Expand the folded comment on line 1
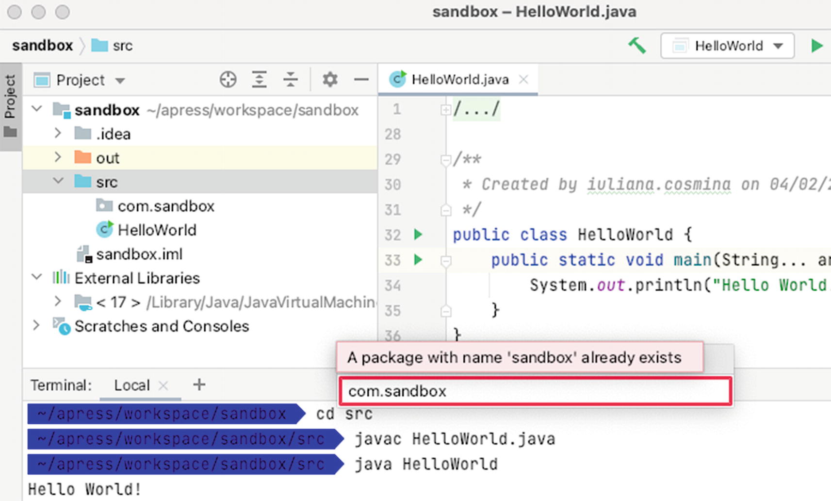 pyautogui.click(x=445, y=110)
